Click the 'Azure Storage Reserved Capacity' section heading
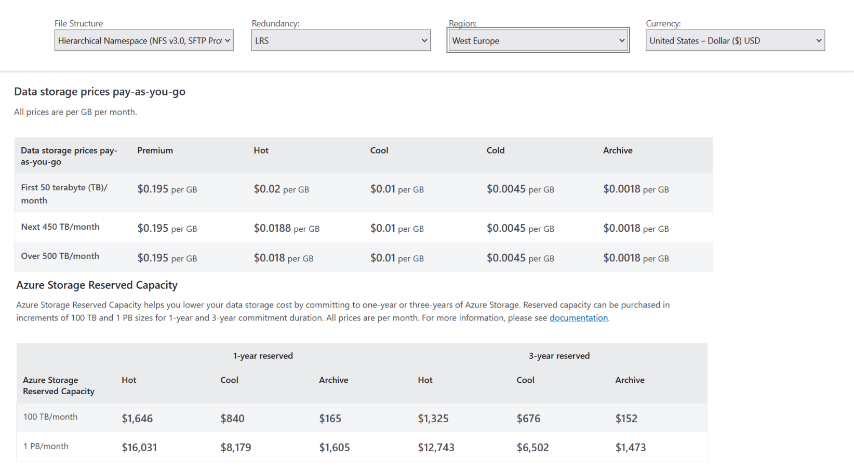The image size is (854, 472). coord(97,285)
